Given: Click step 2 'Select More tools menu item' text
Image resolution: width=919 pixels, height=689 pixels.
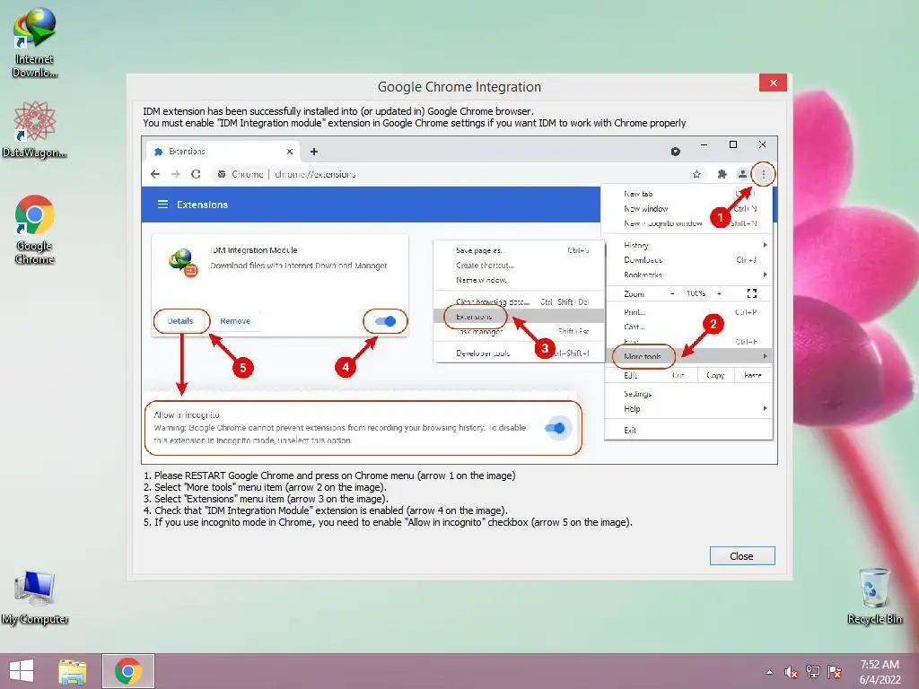Looking at the screenshot, I should (x=265, y=487).
